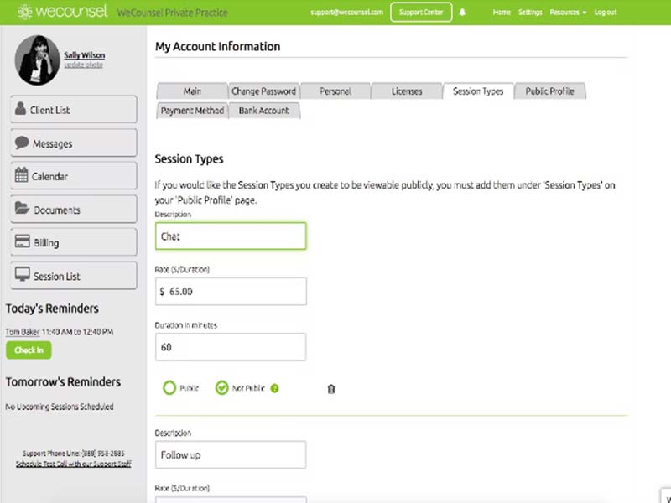Click the green Check In button
Viewport: 671px width, 503px height.
(x=29, y=350)
